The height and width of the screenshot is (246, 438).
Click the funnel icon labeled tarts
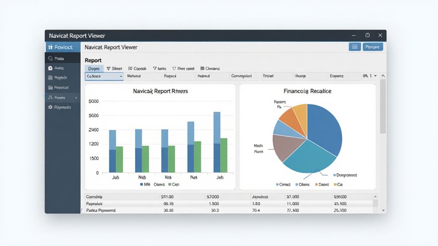[x=154, y=68]
